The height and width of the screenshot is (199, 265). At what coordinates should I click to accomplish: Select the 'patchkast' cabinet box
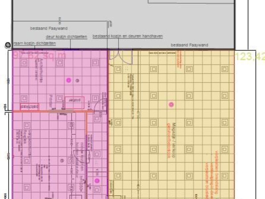(29, 107)
